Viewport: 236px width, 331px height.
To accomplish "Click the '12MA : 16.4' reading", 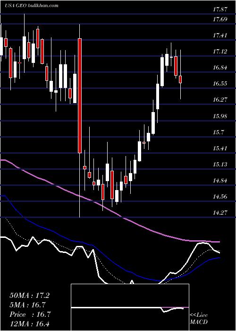I will point(29,324).
